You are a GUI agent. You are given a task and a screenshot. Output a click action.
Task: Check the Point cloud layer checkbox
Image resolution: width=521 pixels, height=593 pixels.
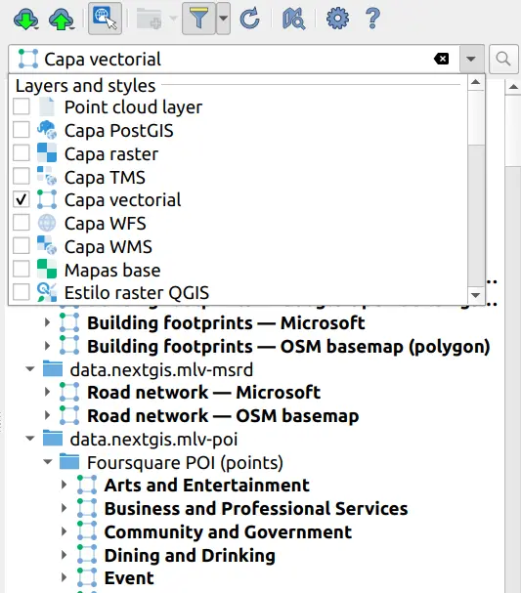tap(22, 106)
